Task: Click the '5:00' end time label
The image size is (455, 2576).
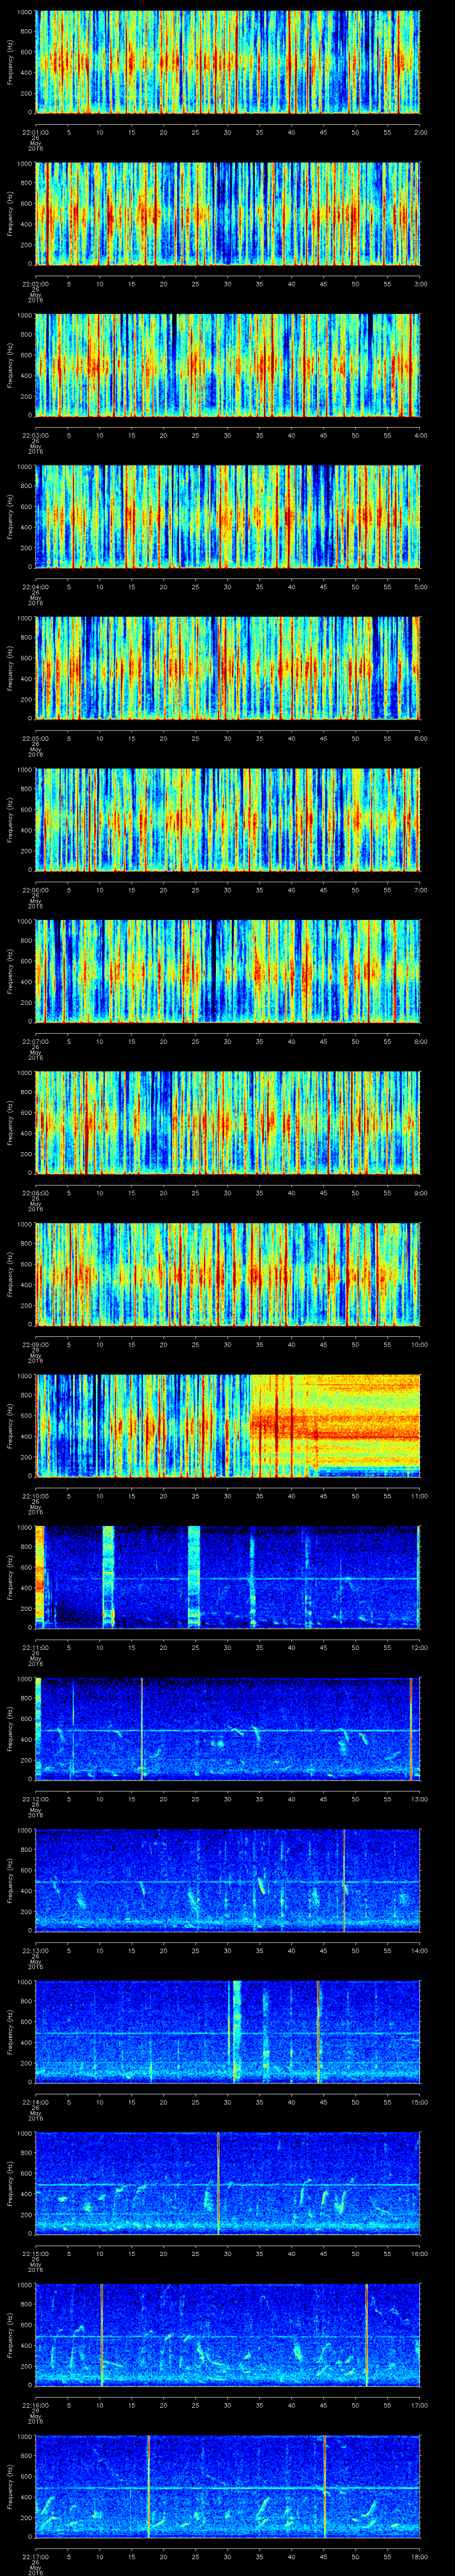Action: pyautogui.click(x=420, y=586)
